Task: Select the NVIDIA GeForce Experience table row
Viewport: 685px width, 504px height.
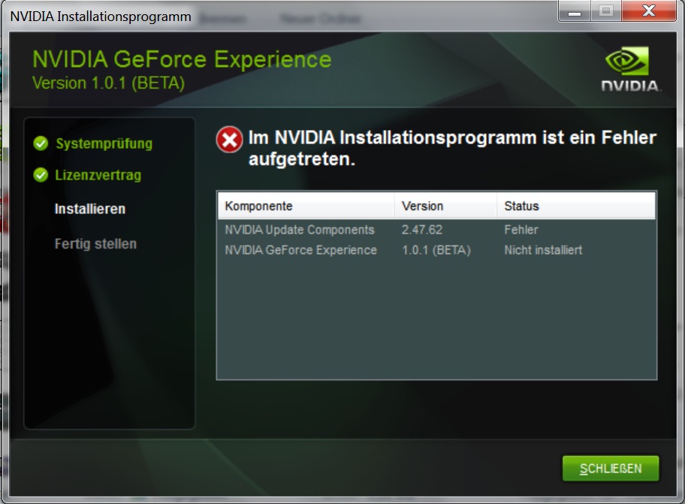Action: coord(300,250)
